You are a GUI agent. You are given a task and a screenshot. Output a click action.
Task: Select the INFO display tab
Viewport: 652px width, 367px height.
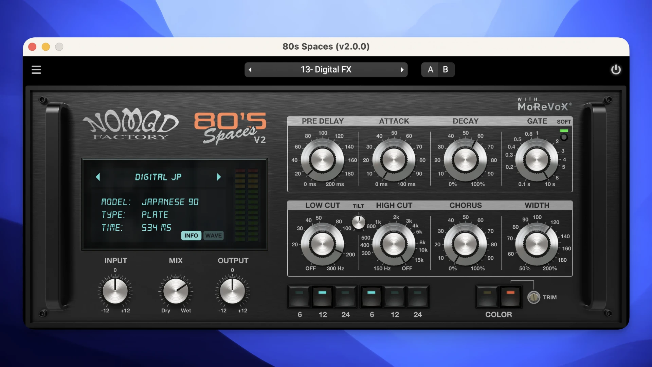pyautogui.click(x=191, y=235)
